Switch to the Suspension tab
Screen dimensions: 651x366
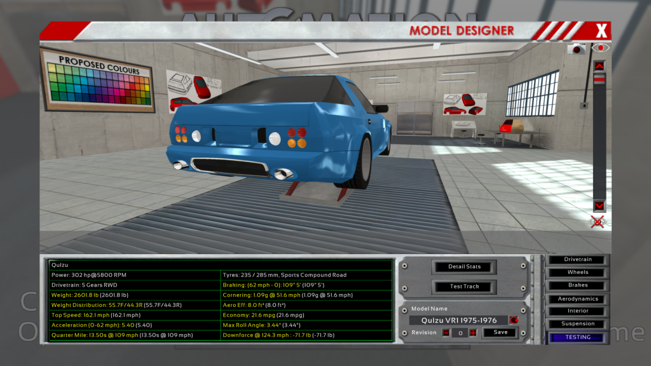(577, 324)
